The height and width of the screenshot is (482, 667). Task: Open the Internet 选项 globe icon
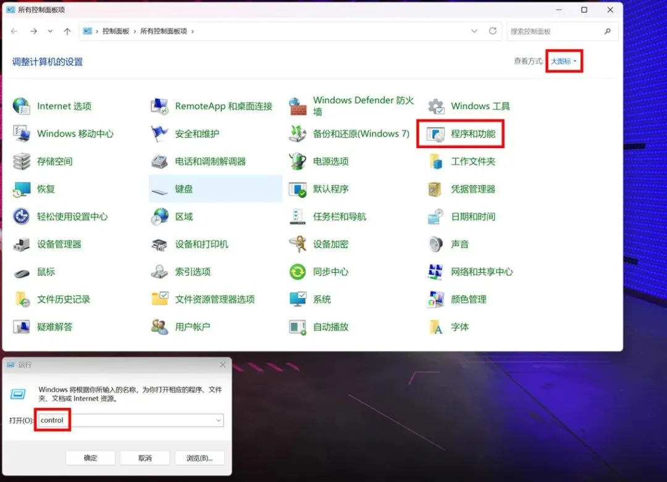coord(21,106)
